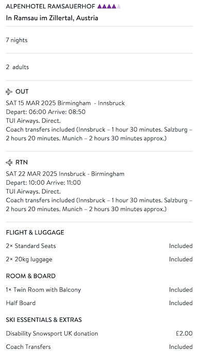
Task: Click the purple hotel rating triangles
Action: pos(109,6)
